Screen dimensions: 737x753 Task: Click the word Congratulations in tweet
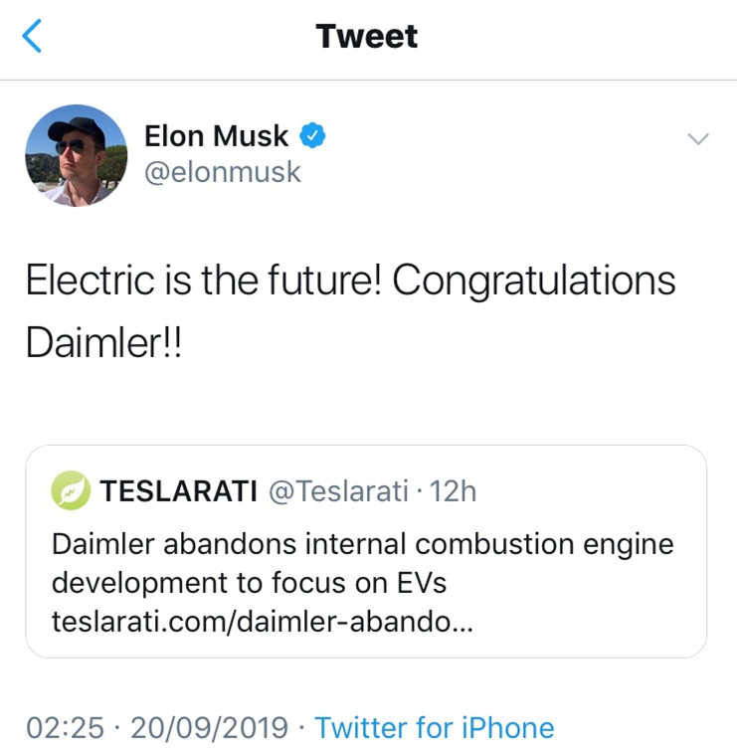(534, 282)
